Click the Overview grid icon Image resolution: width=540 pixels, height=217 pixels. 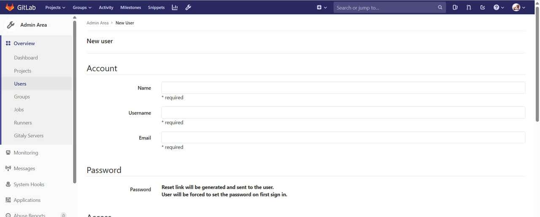tap(8, 43)
